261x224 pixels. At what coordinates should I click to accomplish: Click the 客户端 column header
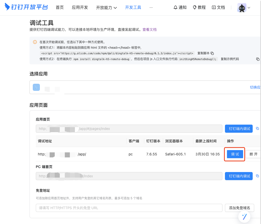coord(134,141)
